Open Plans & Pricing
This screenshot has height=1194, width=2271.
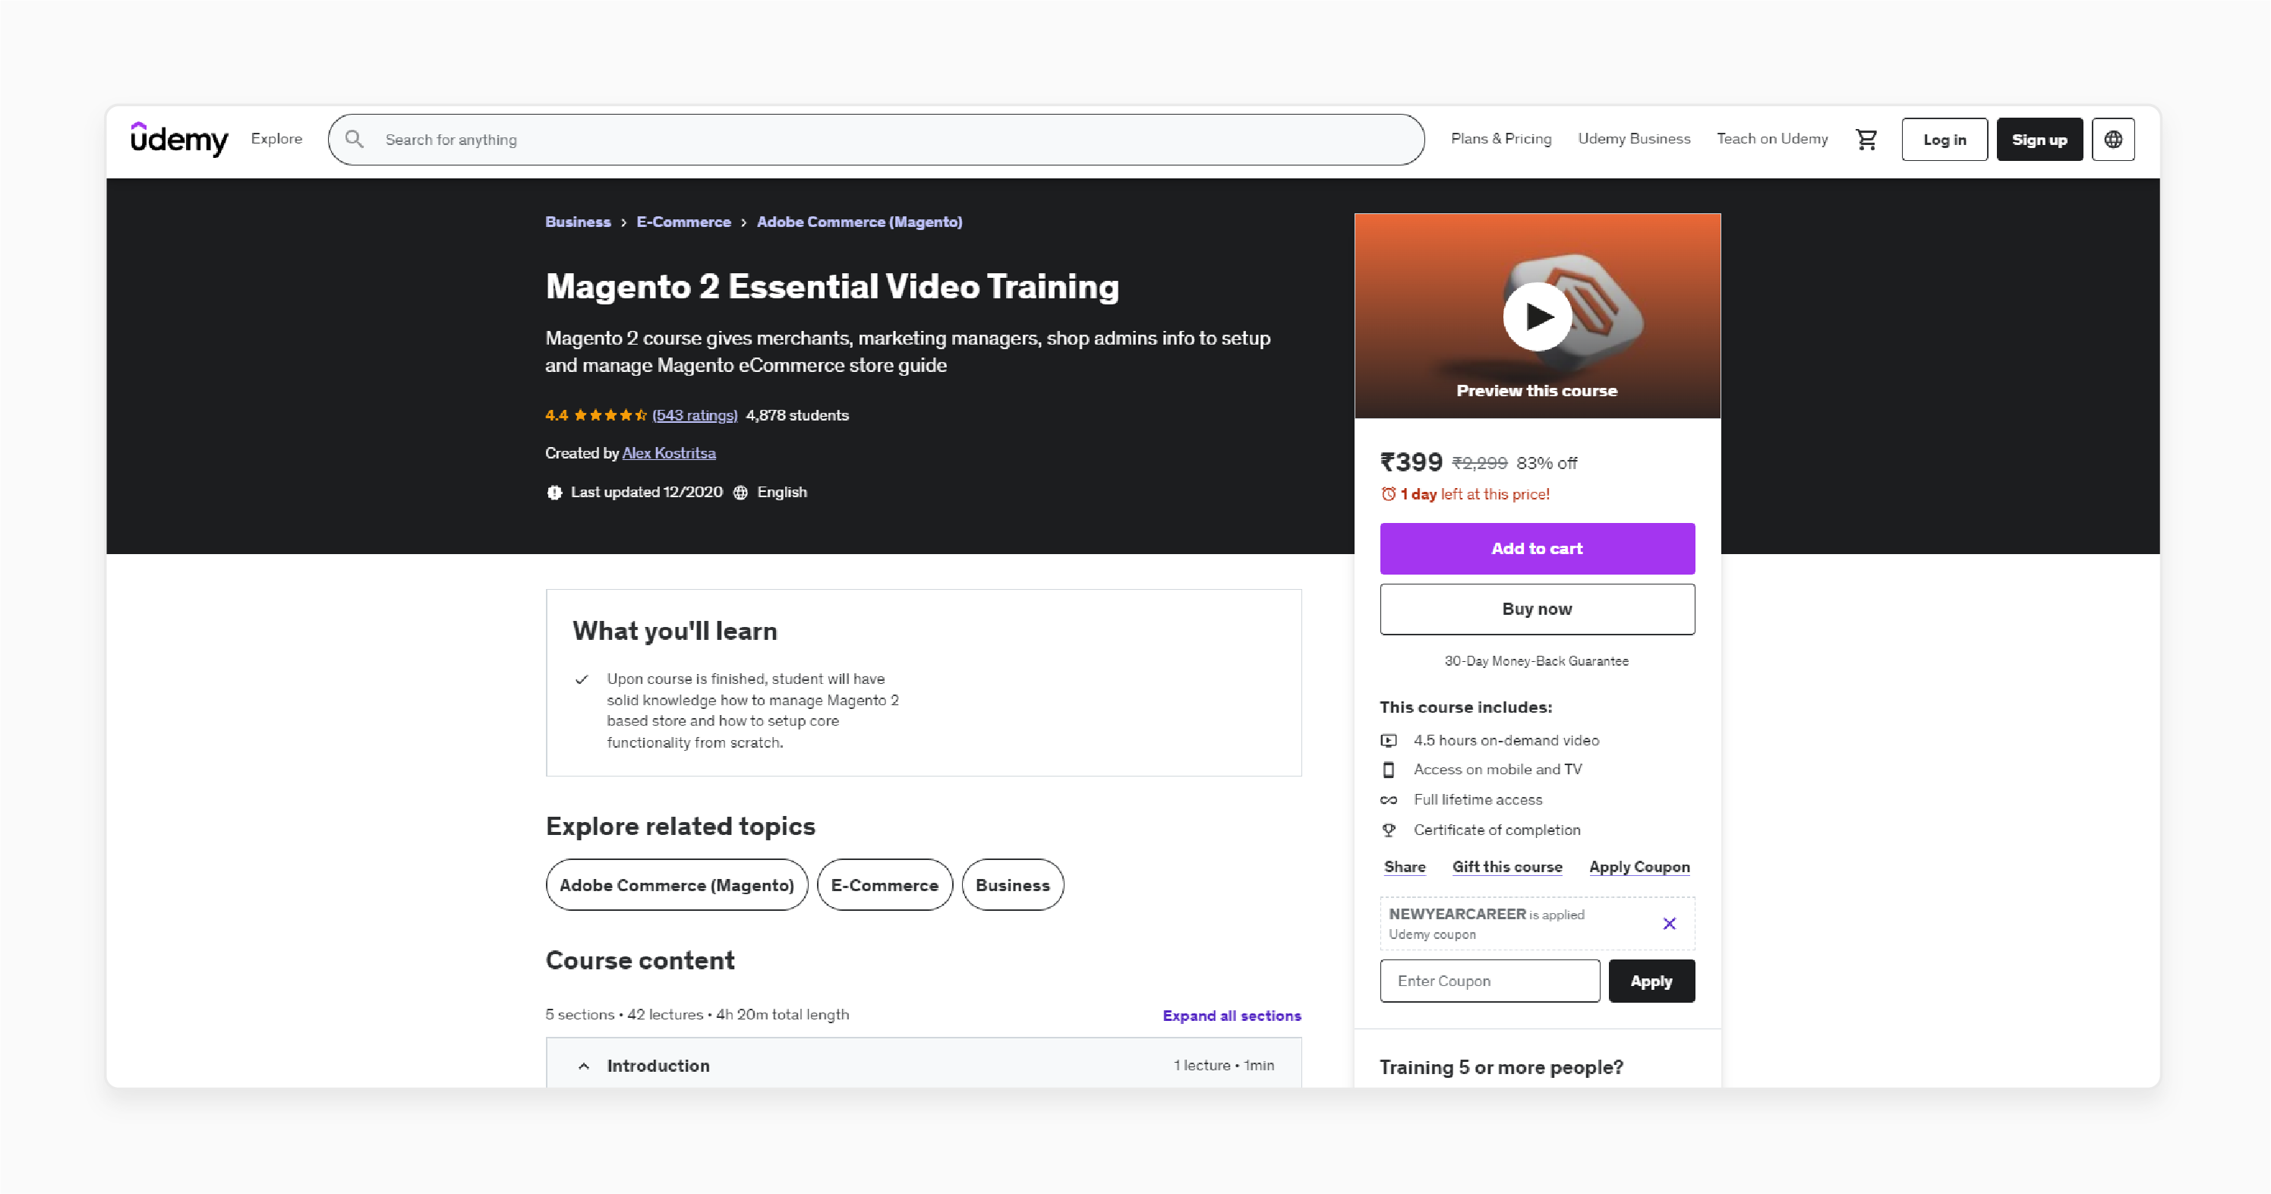point(1500,138)
